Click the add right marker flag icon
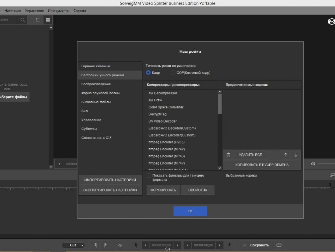This screenshot has height=252, width=335. [x=105, y=245]
